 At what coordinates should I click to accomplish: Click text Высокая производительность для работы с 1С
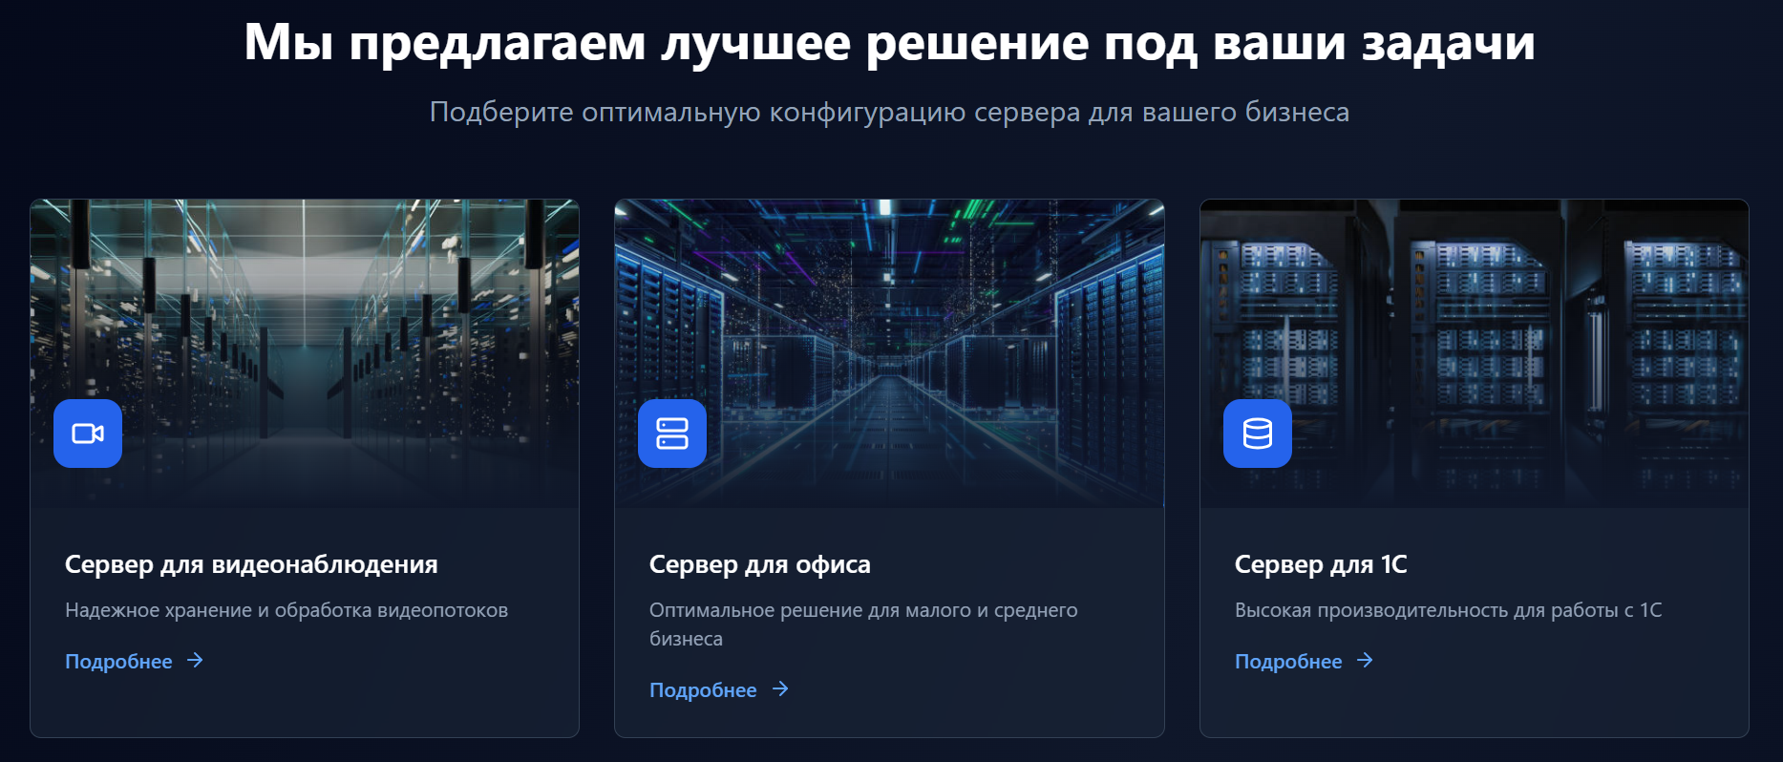point(1449,610)
